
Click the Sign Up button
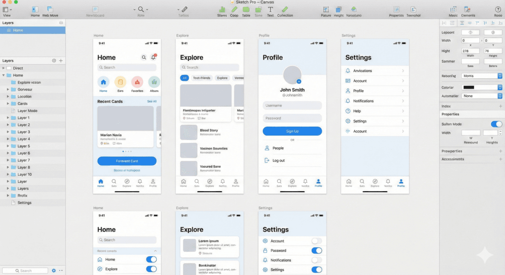tap(292, 131)
